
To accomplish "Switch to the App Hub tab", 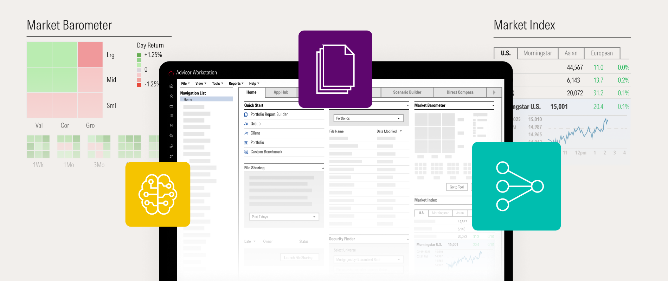I will pyautogui.click(x=281, y=92).
